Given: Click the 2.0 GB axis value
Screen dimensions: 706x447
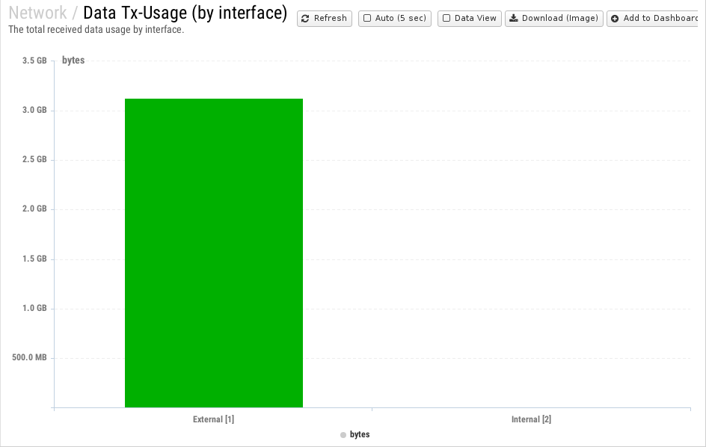Looking at the screenshot, I should (34, 209).
